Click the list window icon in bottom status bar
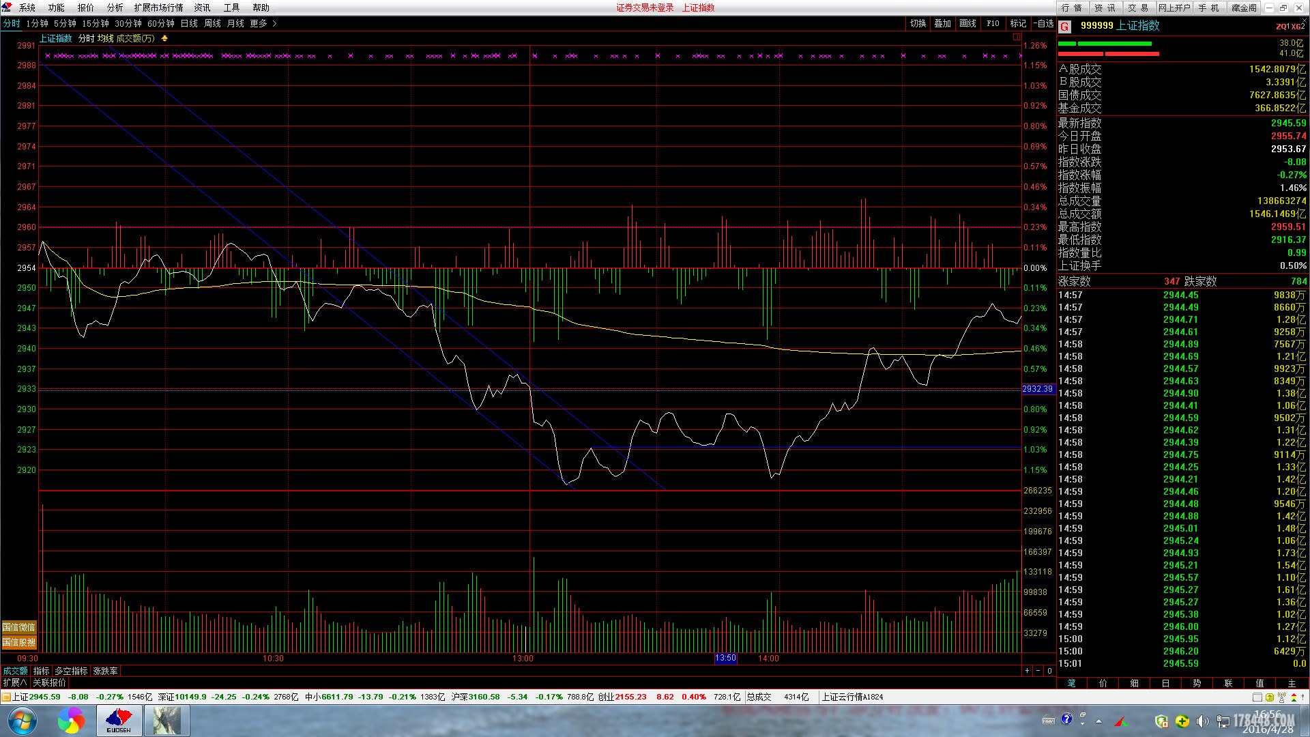 pyautogui.click(x=1257, y=697)
